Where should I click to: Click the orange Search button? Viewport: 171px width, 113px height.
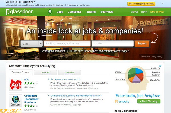coord(142,44)
